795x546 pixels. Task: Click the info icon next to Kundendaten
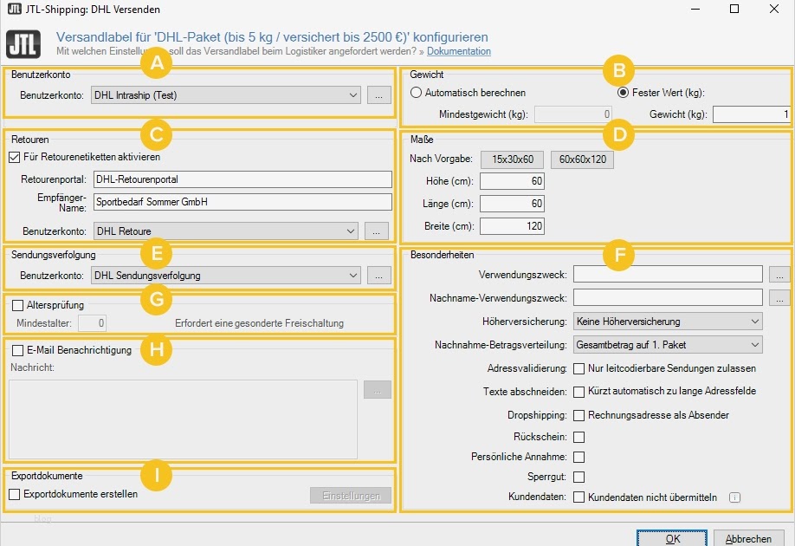[x=734, y=497]
